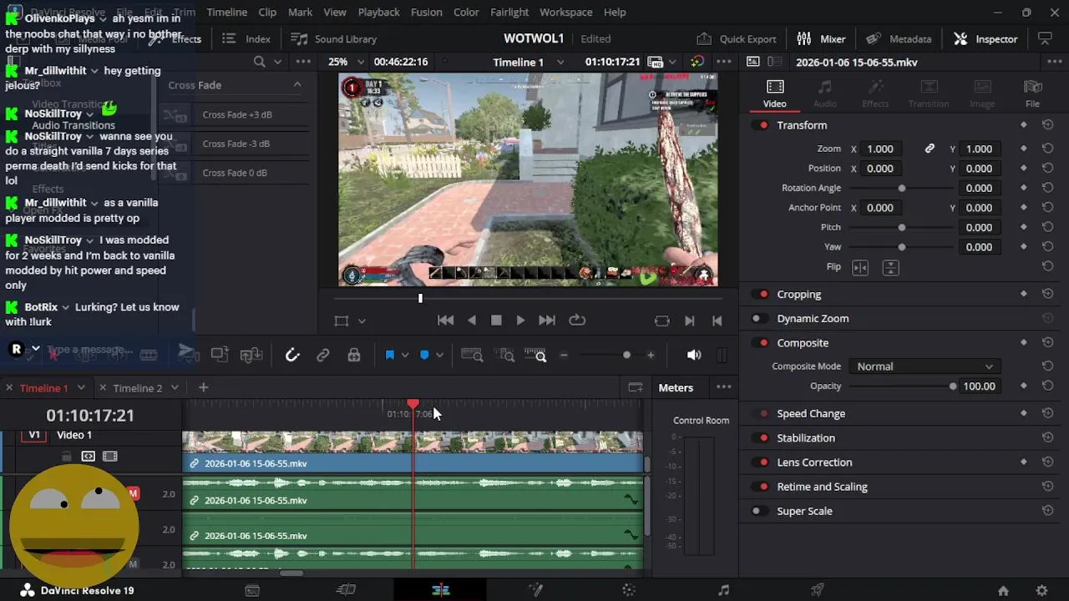
Task: Add a blue marker with the marker icon
Action: tap(424, 356)
